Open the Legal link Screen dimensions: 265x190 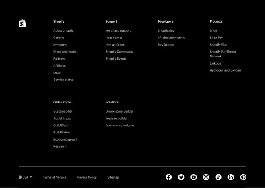pyautogui.click(x=57, y=72)
